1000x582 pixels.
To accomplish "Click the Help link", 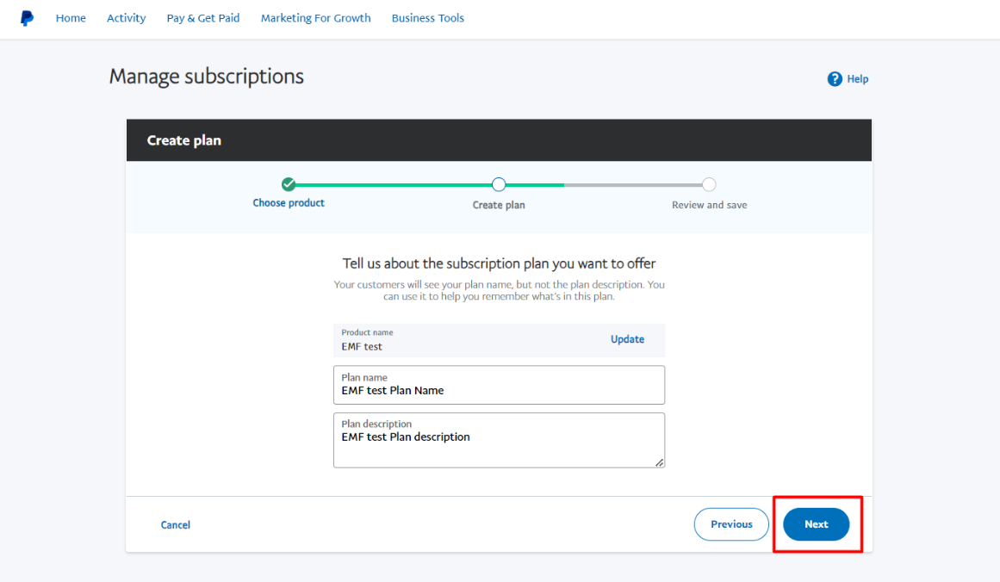I will [857, 79].
